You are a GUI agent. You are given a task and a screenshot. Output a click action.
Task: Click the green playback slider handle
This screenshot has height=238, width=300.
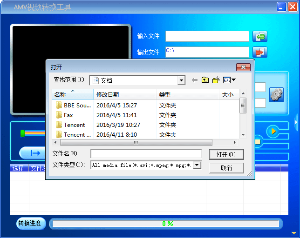(x=22, y=133)
